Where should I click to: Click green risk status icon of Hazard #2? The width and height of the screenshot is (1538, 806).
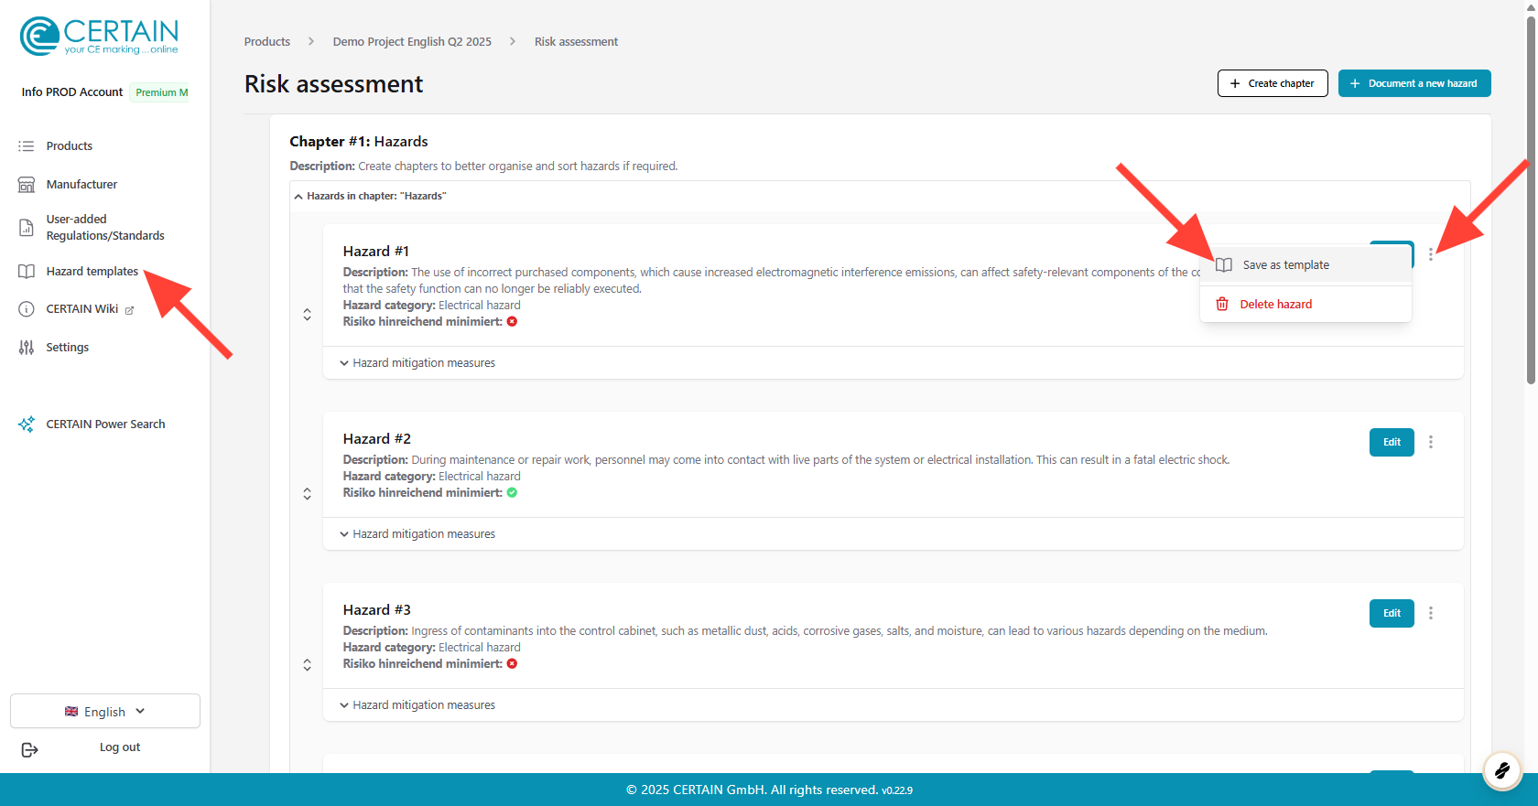tap(513, 493)
